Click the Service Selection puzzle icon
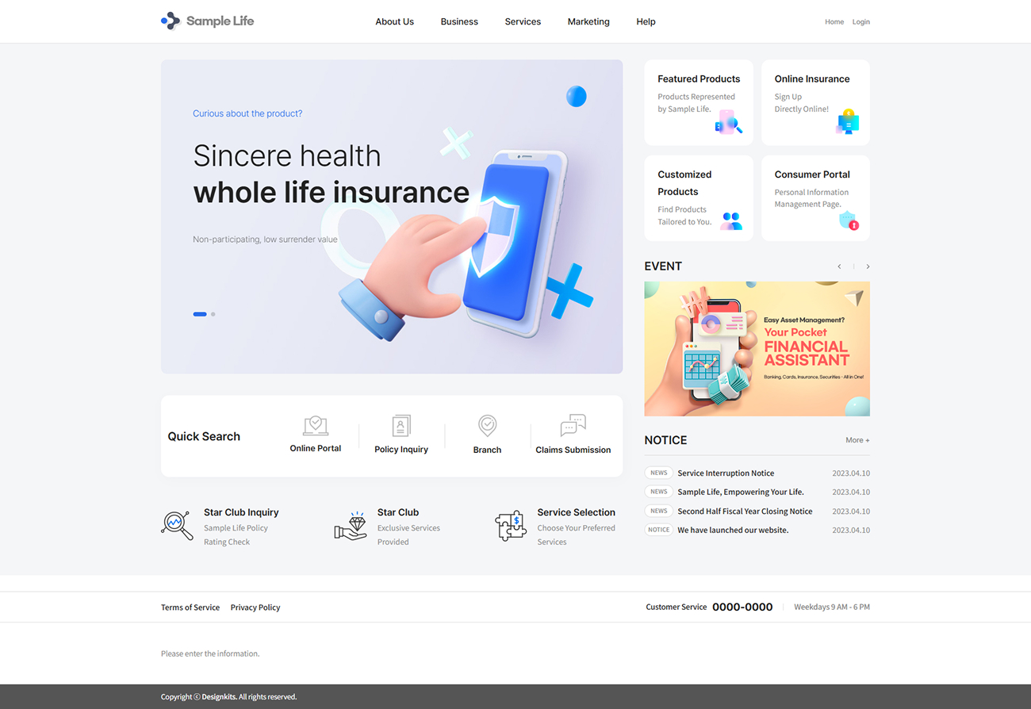The height and width of the screenshot is (709, 1031). tap(510, 525)
